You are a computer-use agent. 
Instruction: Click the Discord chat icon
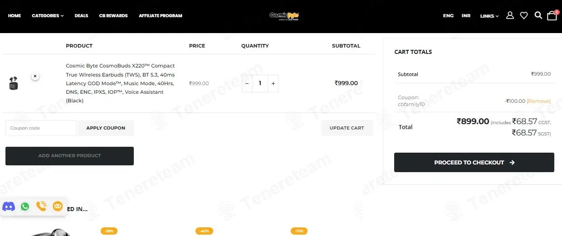pos(9,207)
